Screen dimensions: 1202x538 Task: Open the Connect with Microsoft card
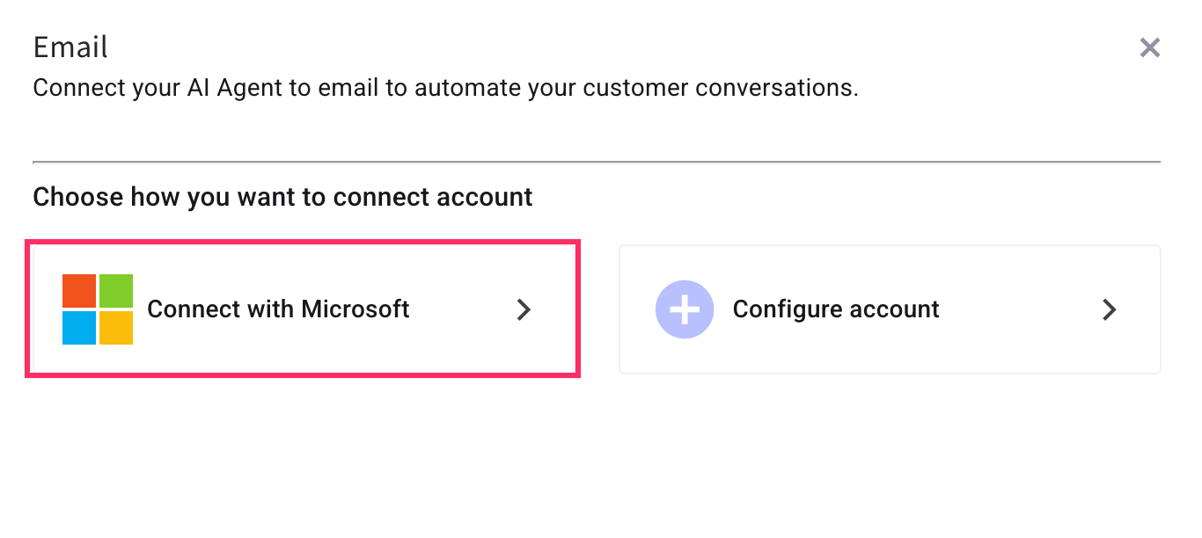pos(303,309)
